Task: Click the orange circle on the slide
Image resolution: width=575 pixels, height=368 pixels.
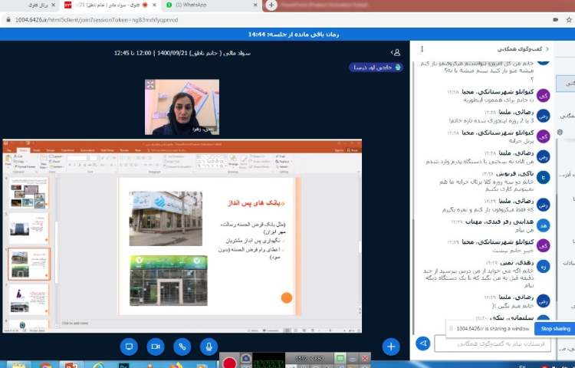Action: tap(287, 297)
